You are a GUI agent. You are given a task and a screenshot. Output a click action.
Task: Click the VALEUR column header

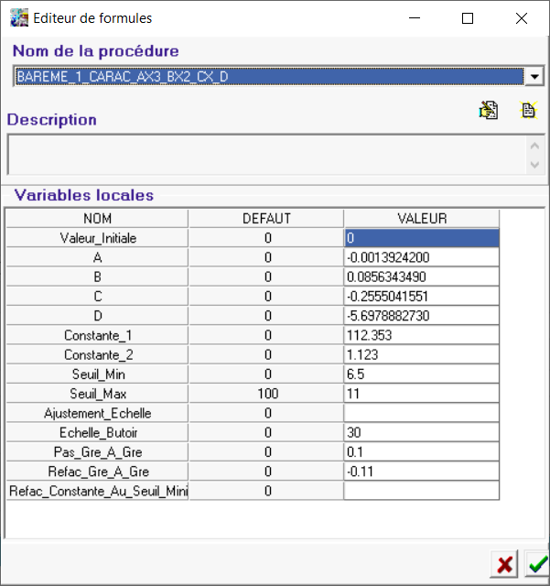pyautogui.click(x=421, y=219)
